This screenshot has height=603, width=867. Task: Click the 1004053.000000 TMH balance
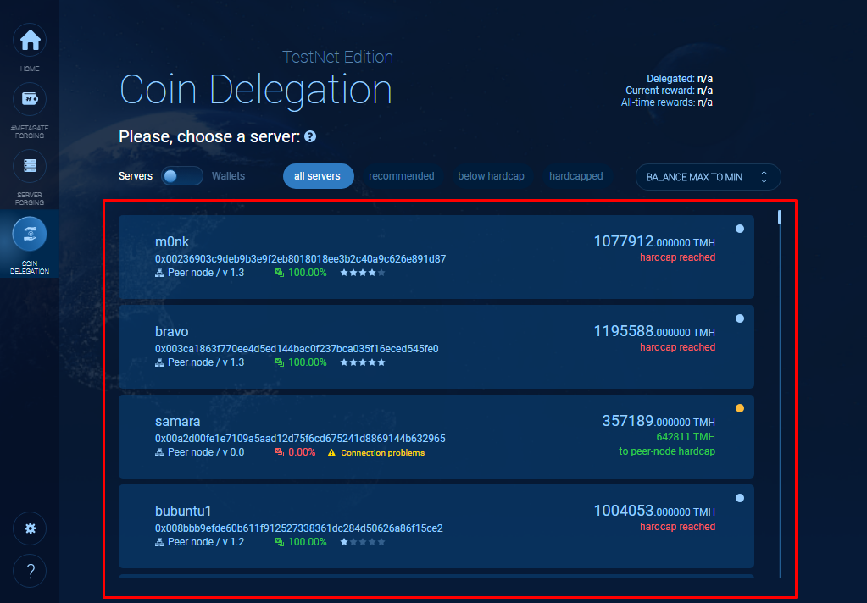tap(654, 511)
